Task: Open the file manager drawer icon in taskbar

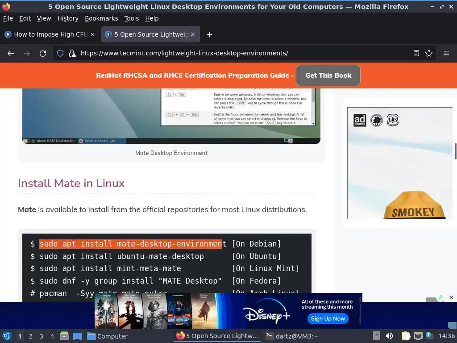Action: coord(64,336)
